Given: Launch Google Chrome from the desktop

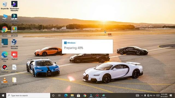Looking at the screenshot, I should [5, 31].
